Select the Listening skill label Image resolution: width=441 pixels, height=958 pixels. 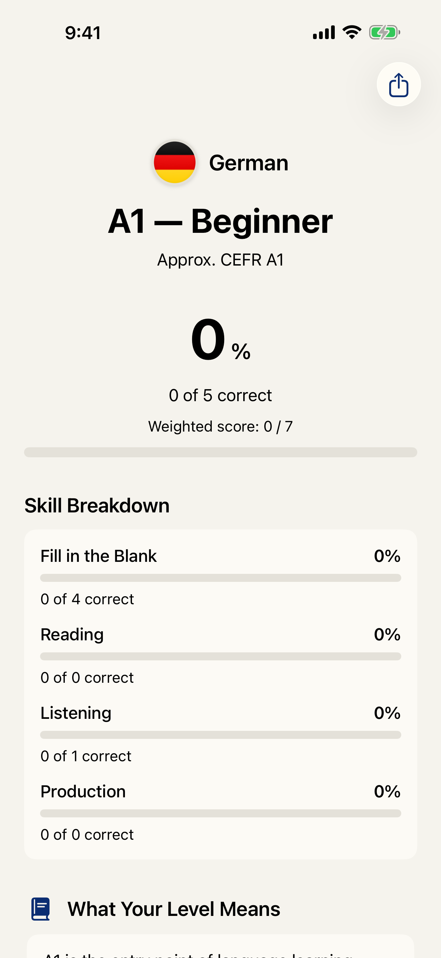76,713
